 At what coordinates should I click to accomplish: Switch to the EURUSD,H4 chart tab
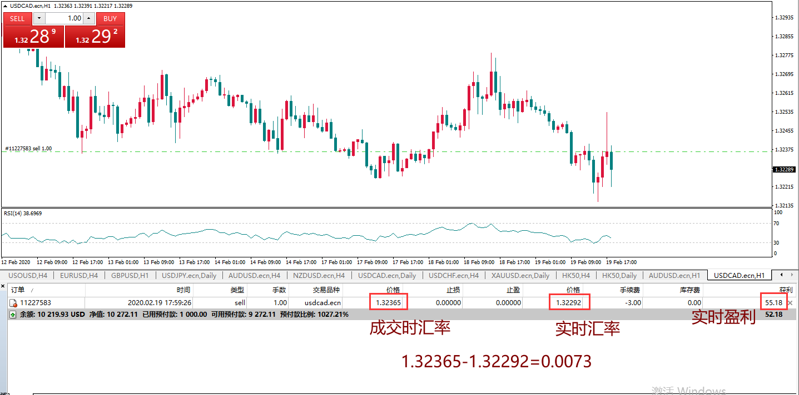[78, 275]
